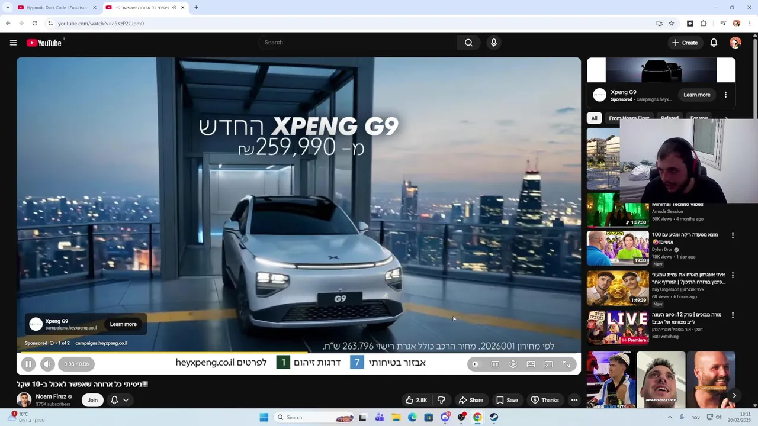Go back with the Chrome back arrow
The height and width of the screenshot is (426, 758).
(8, 24)
